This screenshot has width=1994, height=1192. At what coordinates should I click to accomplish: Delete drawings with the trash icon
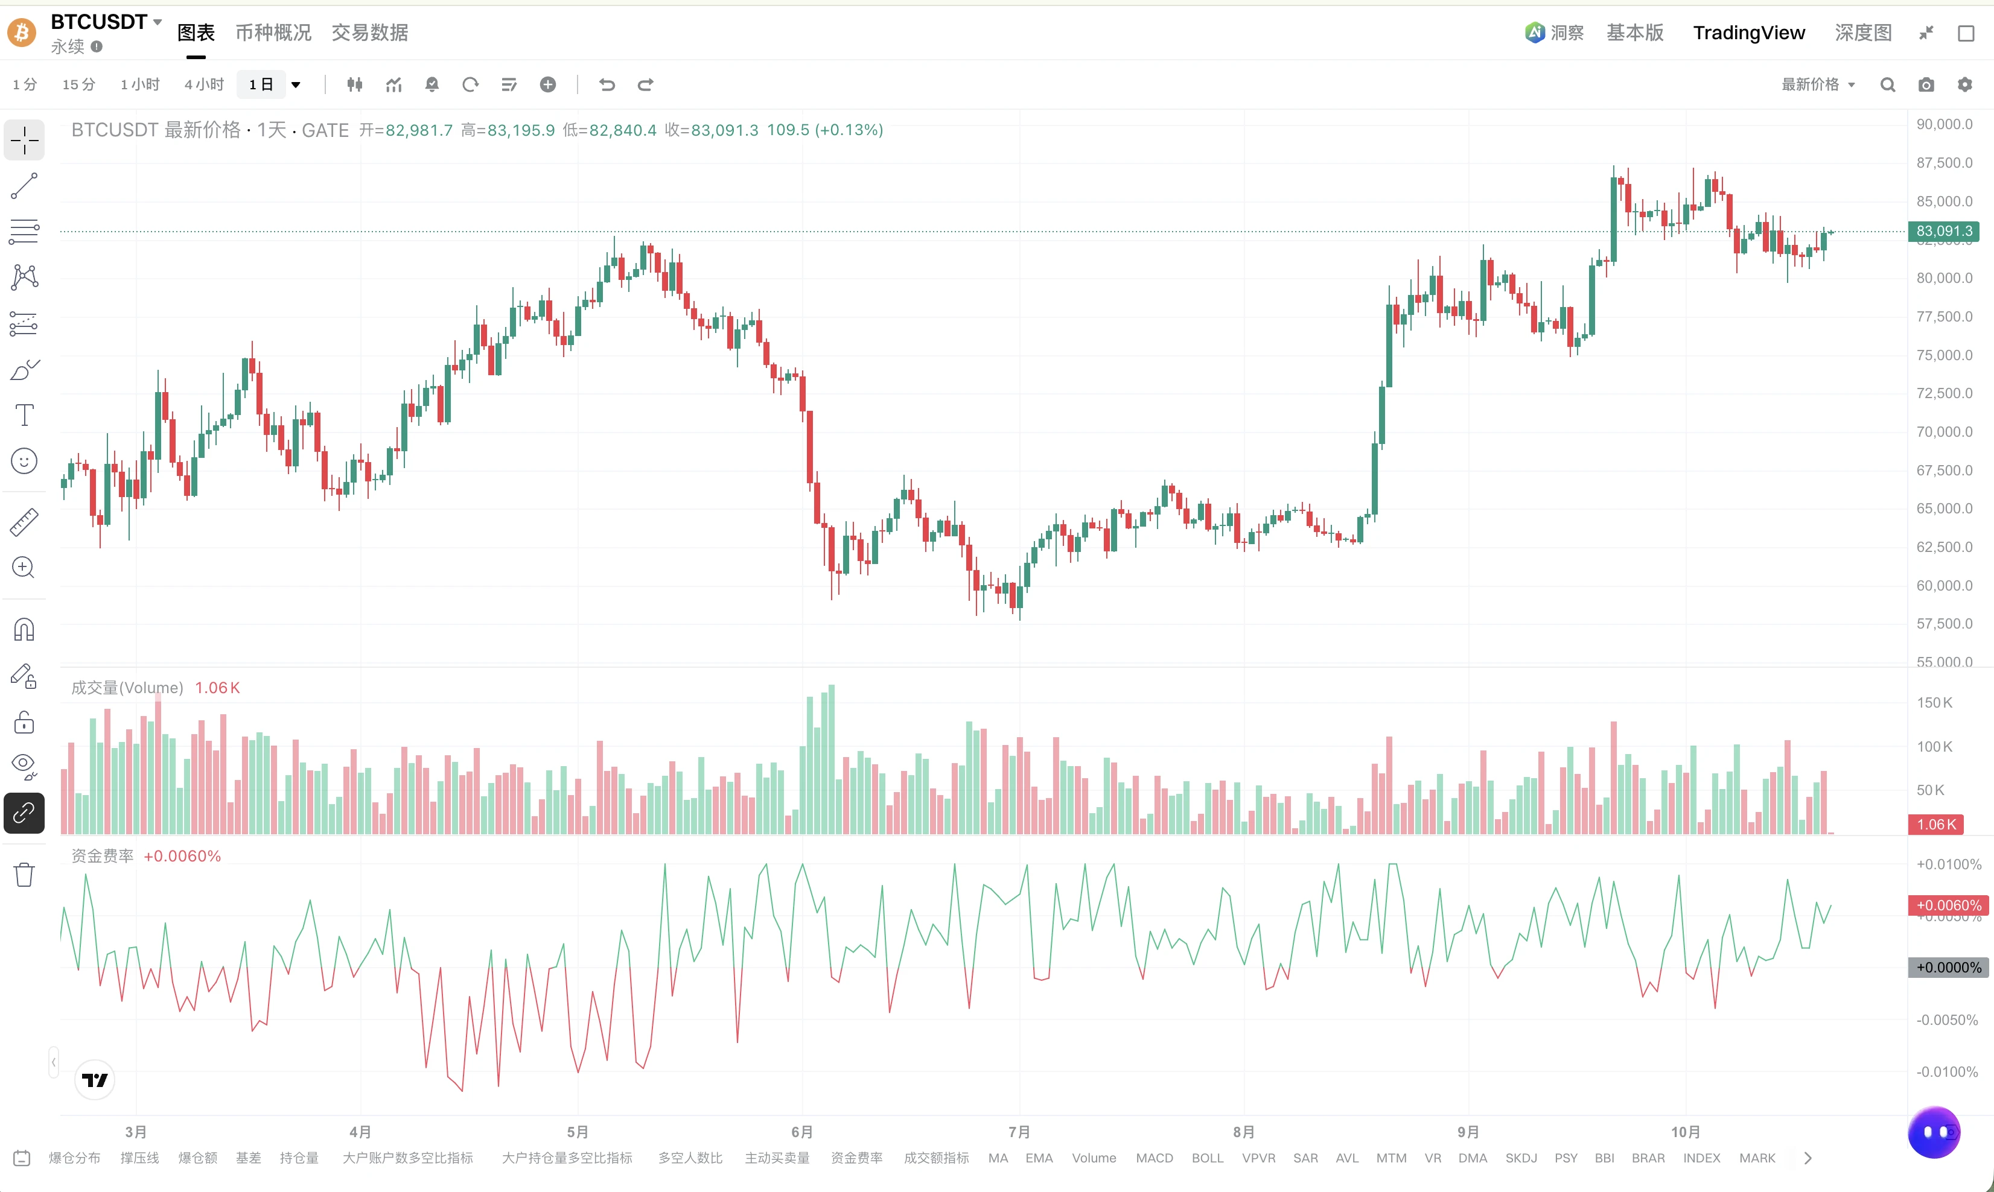(24, 874)
